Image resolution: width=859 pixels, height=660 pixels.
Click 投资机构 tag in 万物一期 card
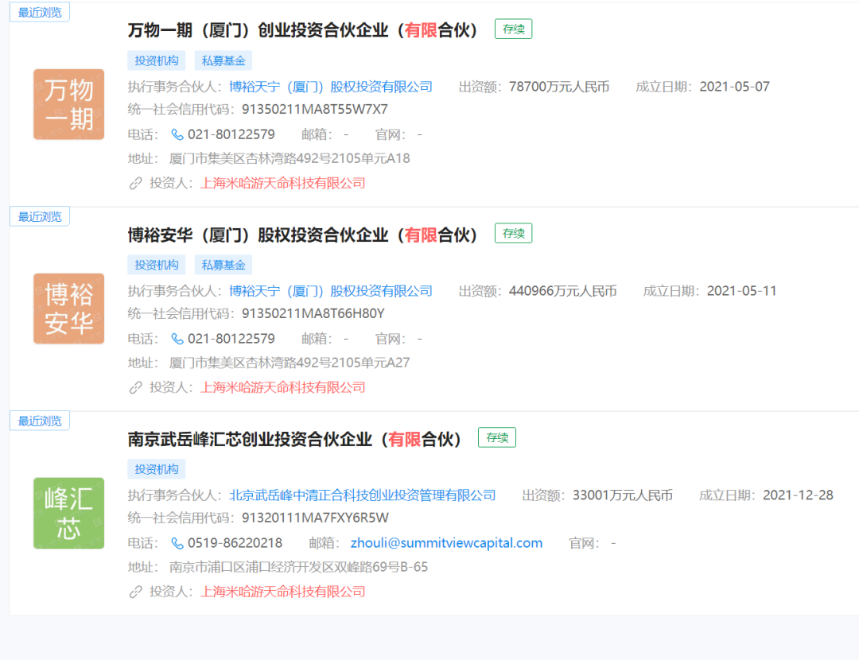(x=157, y=60)
